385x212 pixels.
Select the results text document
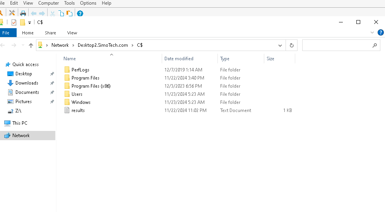[78, 110]
